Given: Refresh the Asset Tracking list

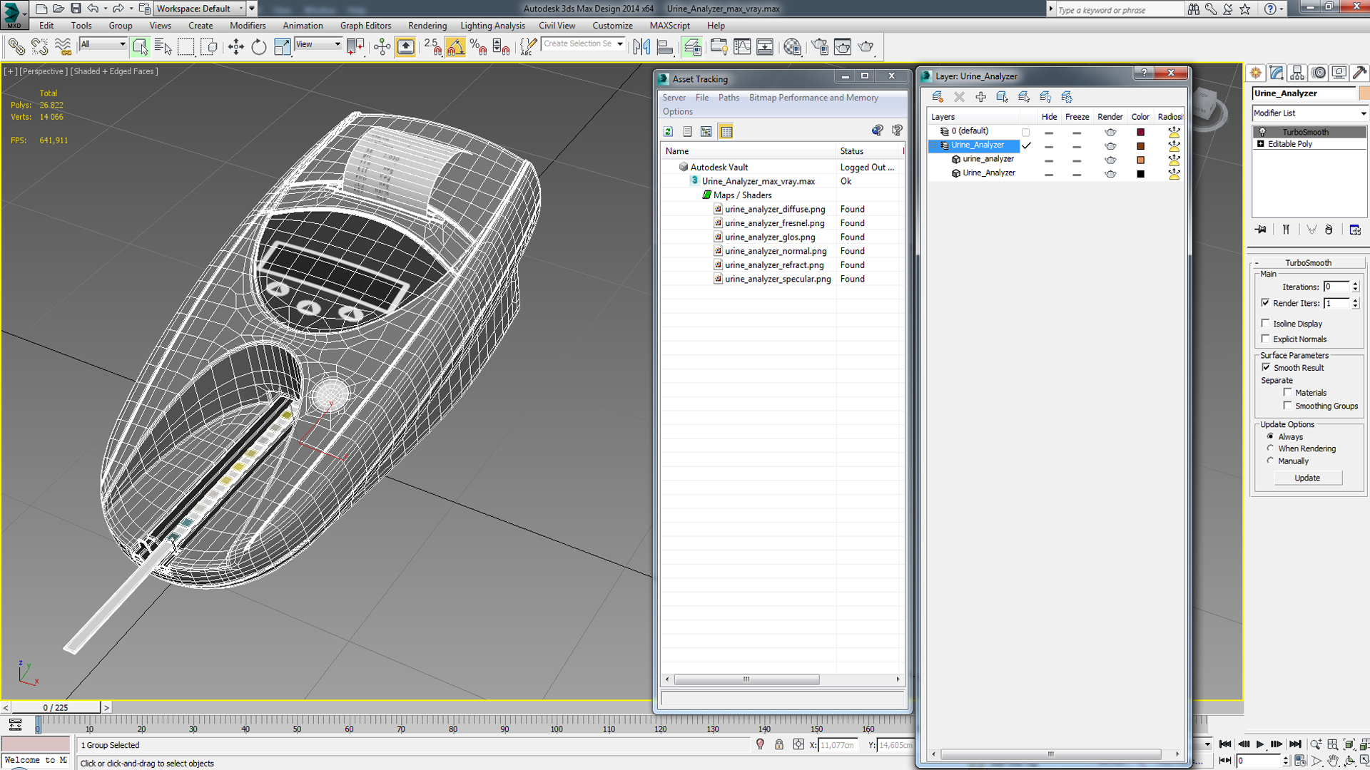Looking at the screenshot, I should pyautogui.click(x=668, y=131).
